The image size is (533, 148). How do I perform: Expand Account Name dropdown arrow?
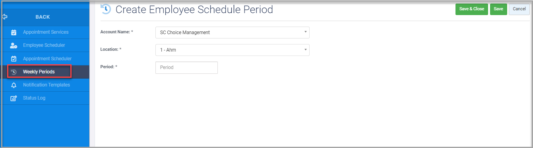305,32
